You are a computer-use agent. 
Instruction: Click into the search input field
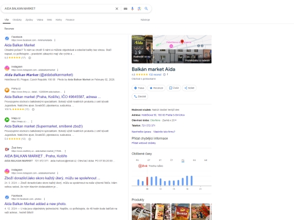[x=59, y=9]
